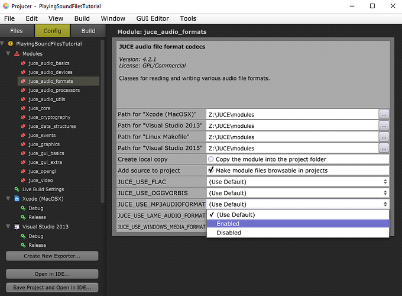Click the Visual Studio 2013 Debug icon
Image resolution: width=402 pixels, height=296 pixels.
click(23, 236)
